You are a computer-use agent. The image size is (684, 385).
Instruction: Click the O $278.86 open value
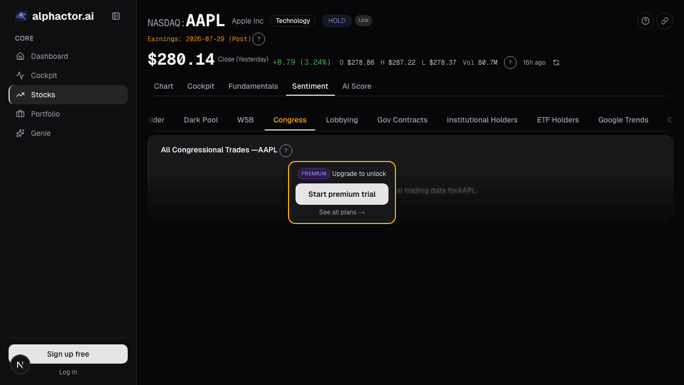pos(357,63)
